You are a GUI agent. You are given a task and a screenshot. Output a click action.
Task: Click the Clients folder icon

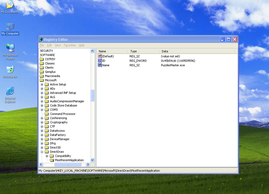tap(42, 68)
